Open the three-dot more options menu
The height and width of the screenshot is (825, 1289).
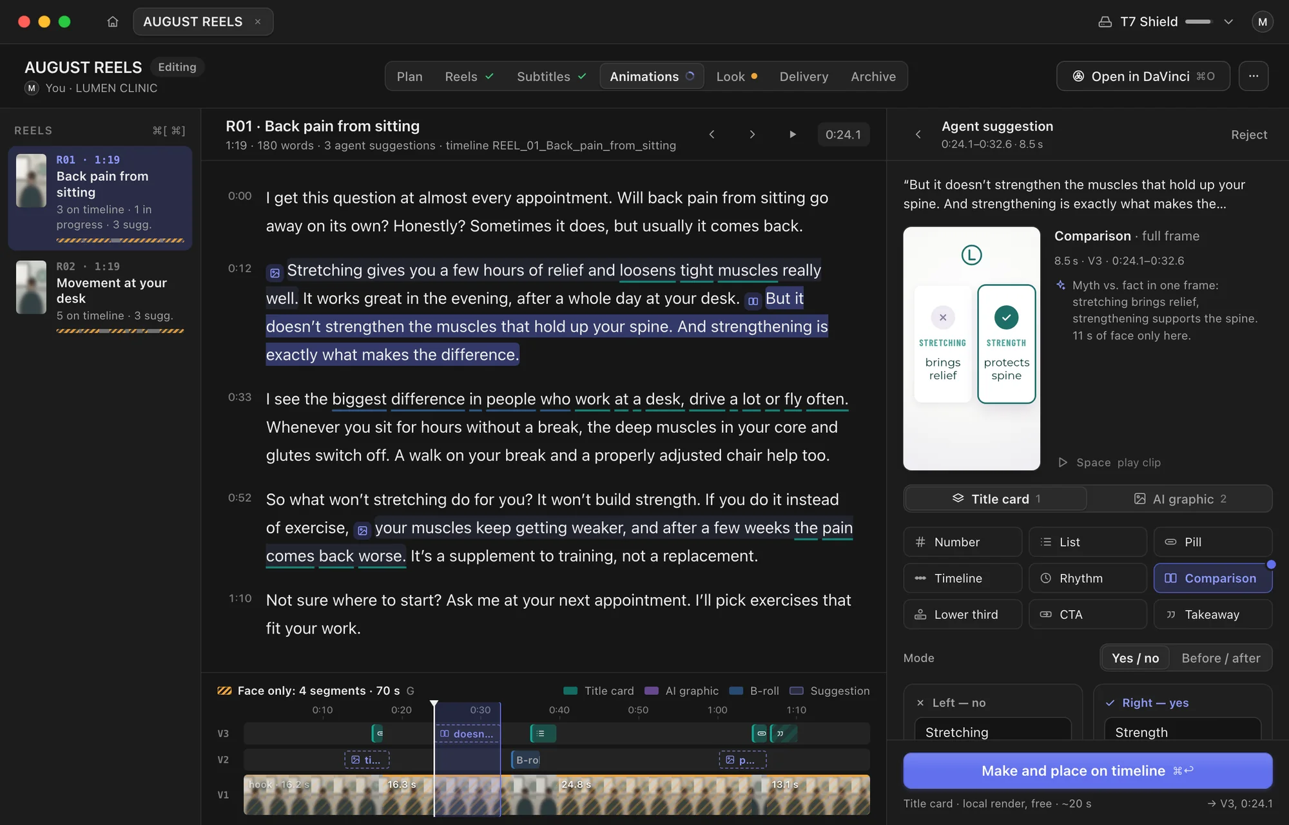click(1253, 76)
